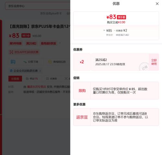Expand the promotion tags chevron arrow
This screenshot has height=155, width=162.
point(60,43)
